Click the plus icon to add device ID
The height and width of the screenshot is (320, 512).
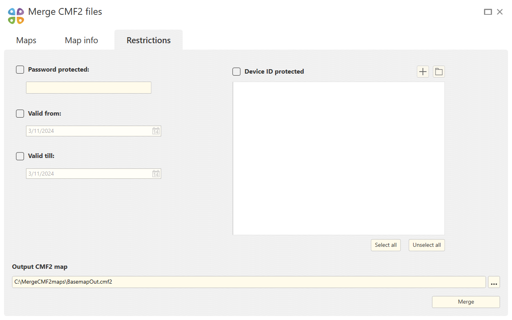click(423, 72)
